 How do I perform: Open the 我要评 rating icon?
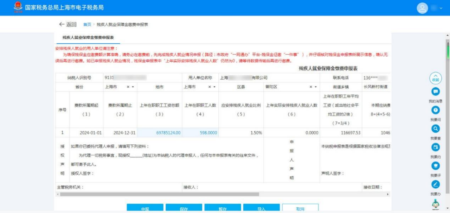(436, 165)
